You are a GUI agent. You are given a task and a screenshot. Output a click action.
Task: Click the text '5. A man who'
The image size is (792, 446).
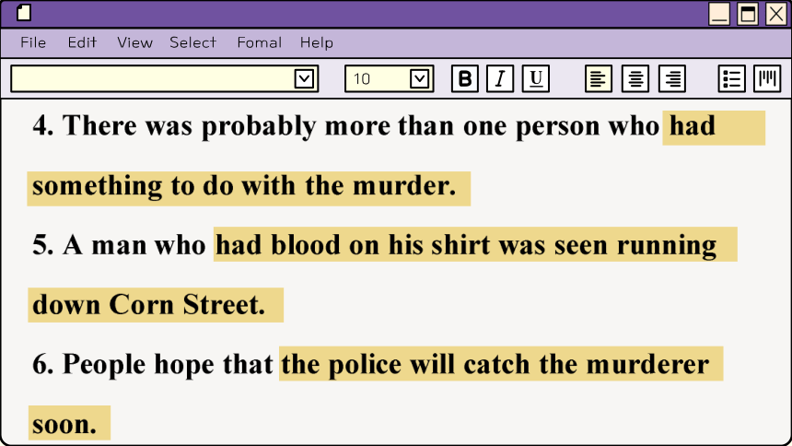point(119,245)
